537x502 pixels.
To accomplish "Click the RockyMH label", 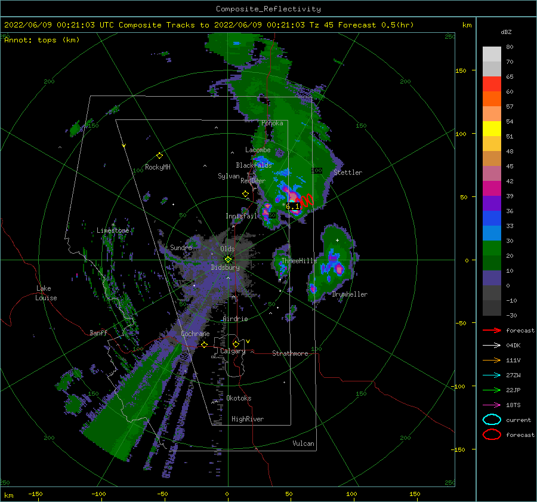I will [158, 167].
